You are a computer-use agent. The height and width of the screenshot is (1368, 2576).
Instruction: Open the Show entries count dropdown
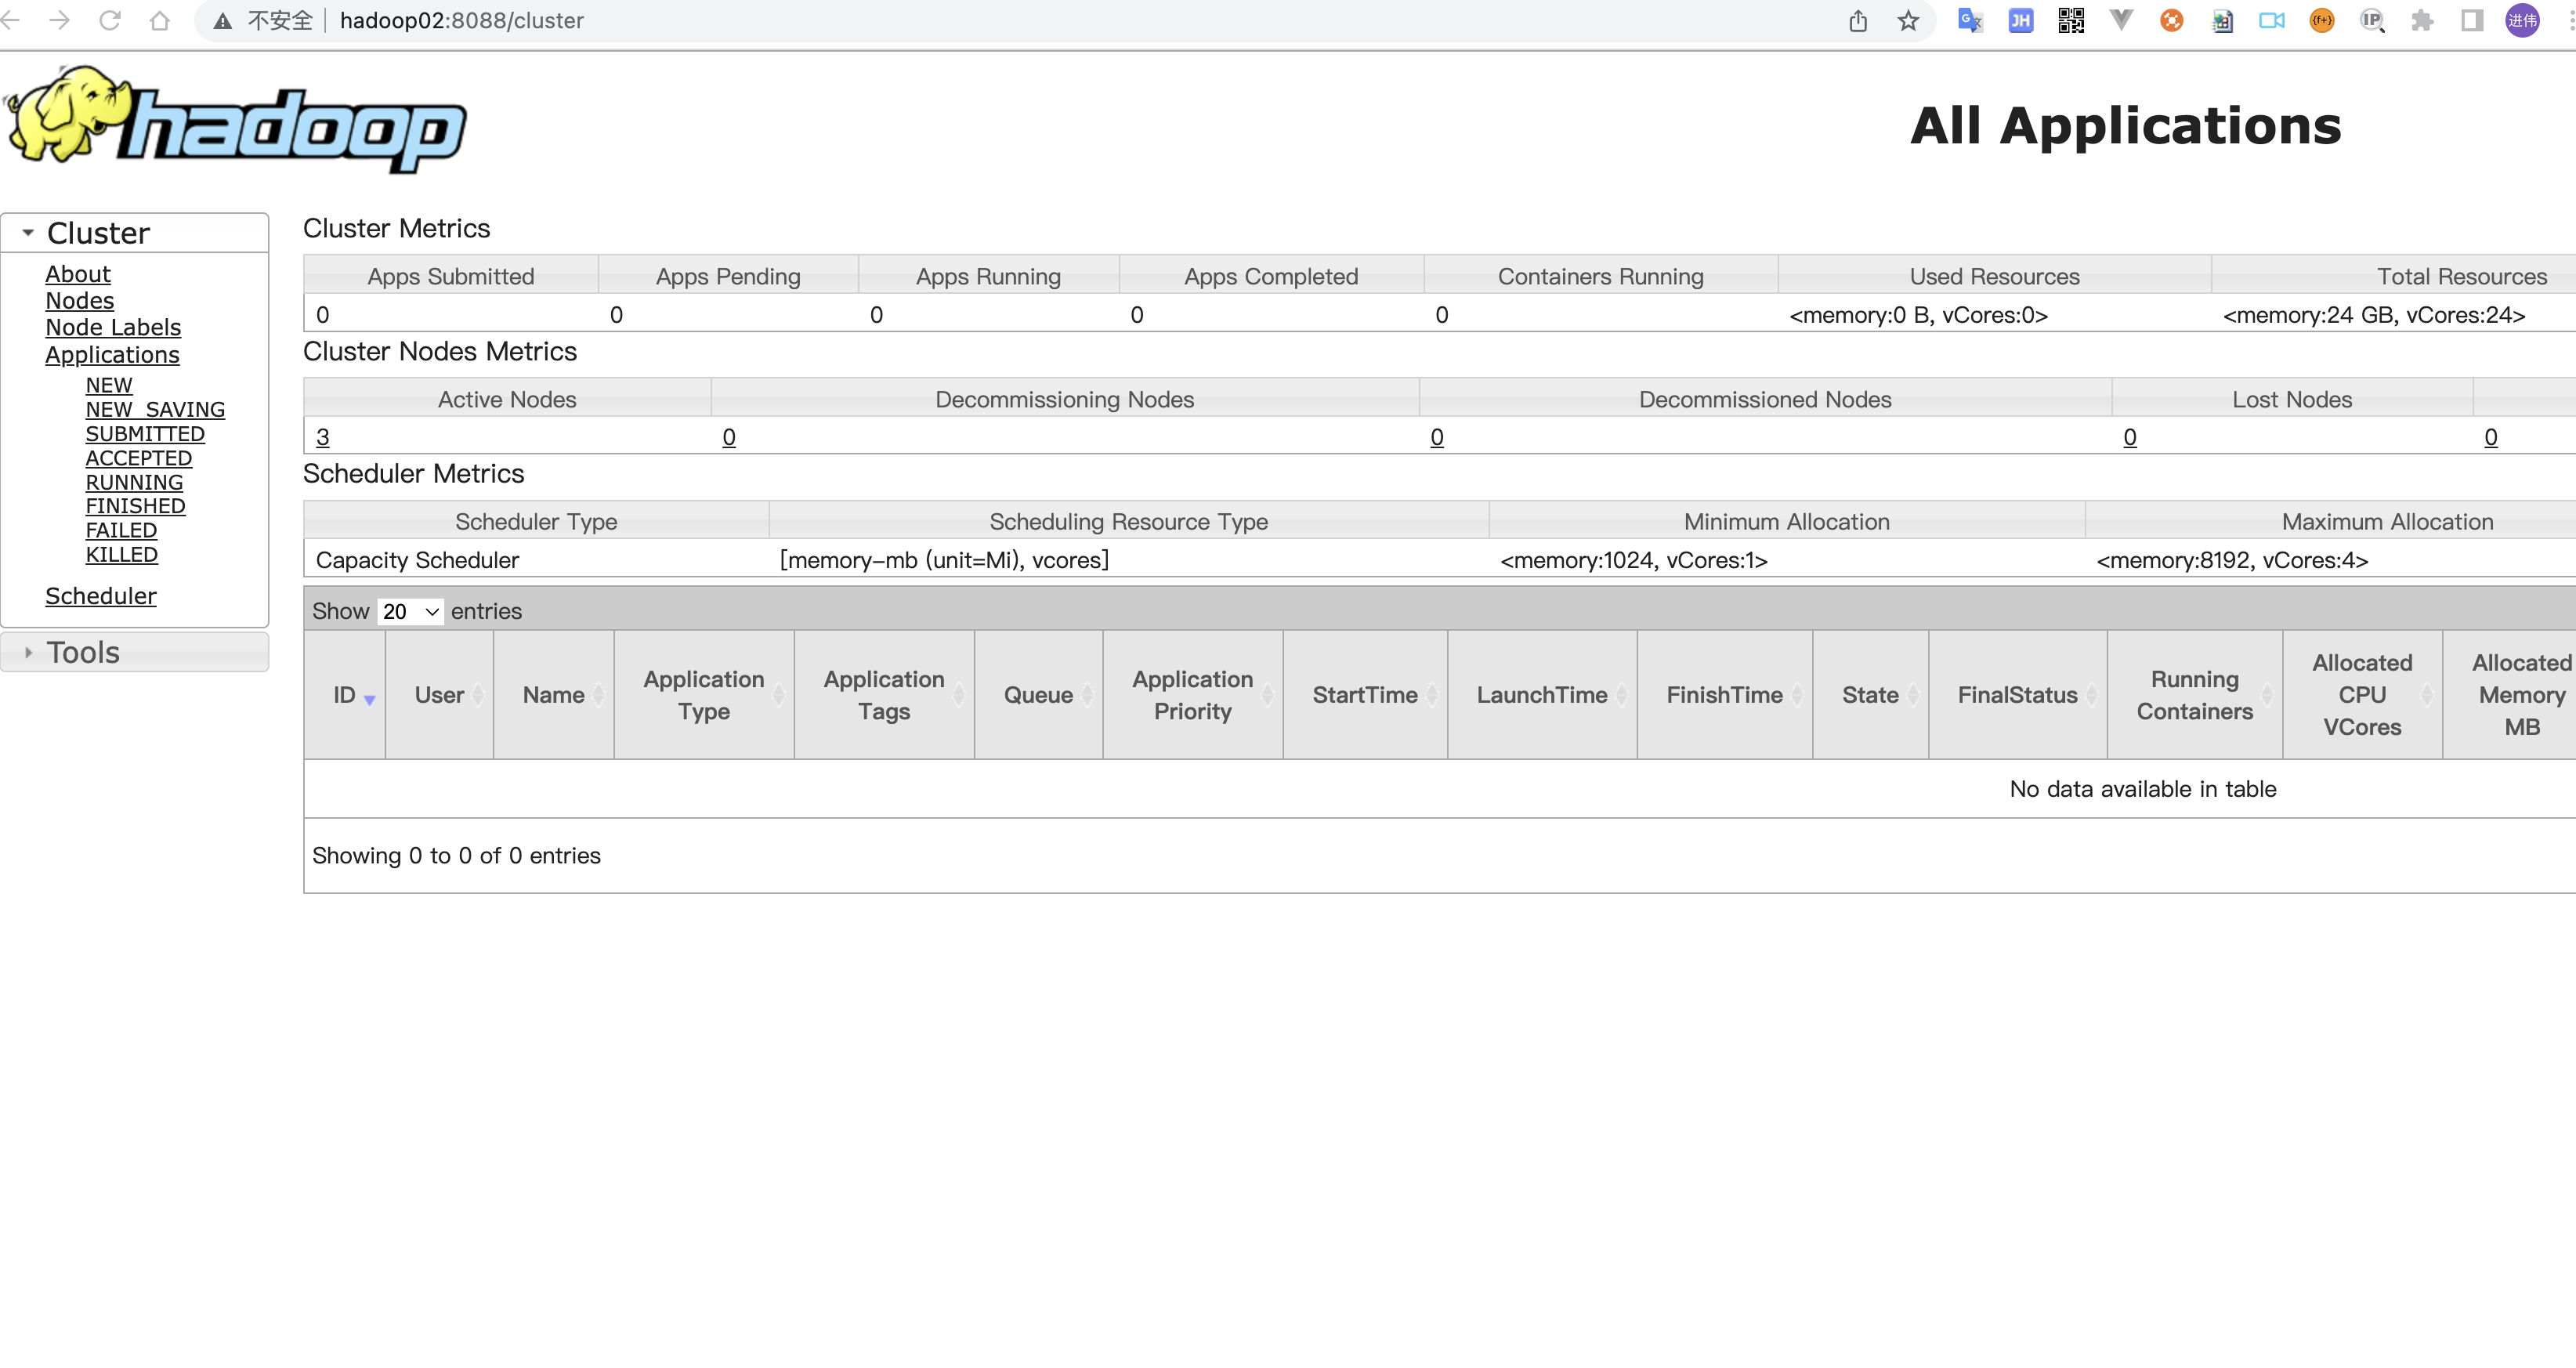click(410, 611)
